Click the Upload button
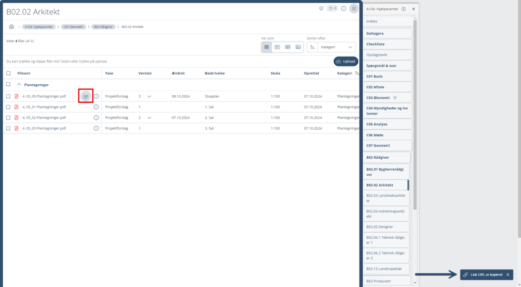The image size is (521, 287). [x=346, y=61]
